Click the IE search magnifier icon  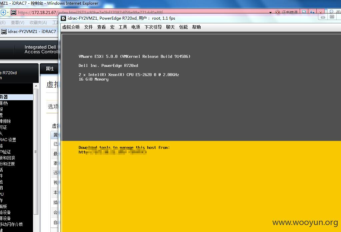pyautogui.click(x=331, y=12)
